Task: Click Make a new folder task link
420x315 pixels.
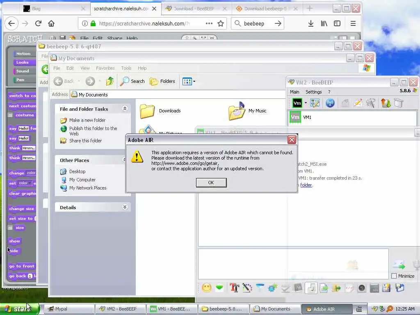Action: click(x=87, y=120)
